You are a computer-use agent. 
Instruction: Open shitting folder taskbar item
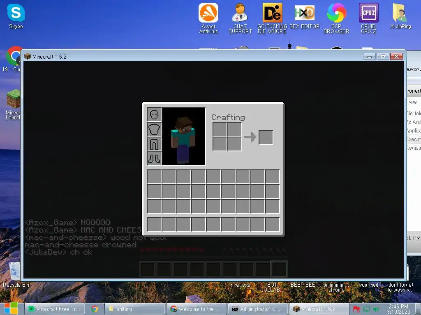(x=134, y=309)
